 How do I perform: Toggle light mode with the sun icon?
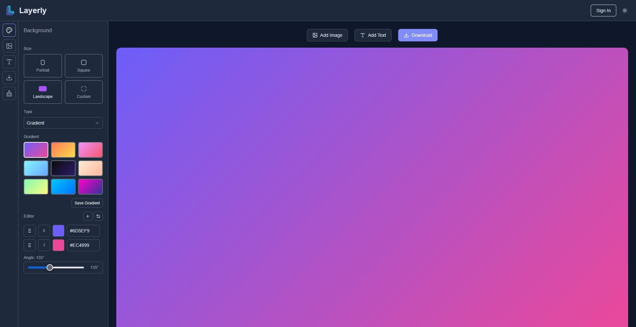click(625, 10)
